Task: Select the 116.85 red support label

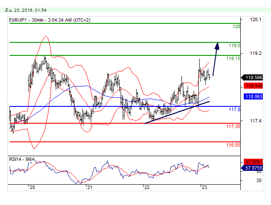Action: [x=233, y=145]
